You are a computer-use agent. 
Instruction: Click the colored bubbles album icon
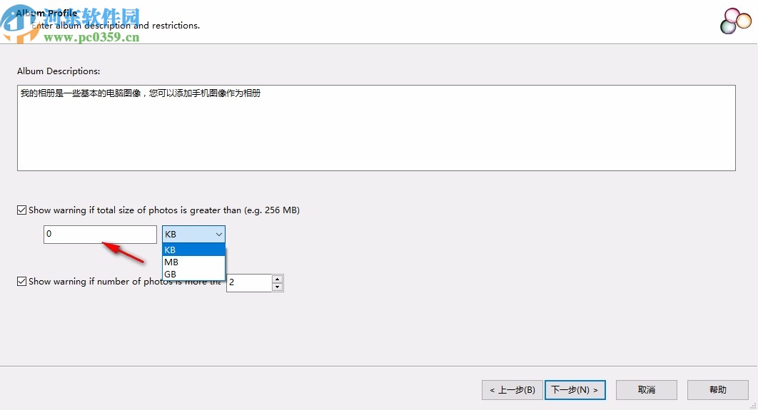(736, 21)
